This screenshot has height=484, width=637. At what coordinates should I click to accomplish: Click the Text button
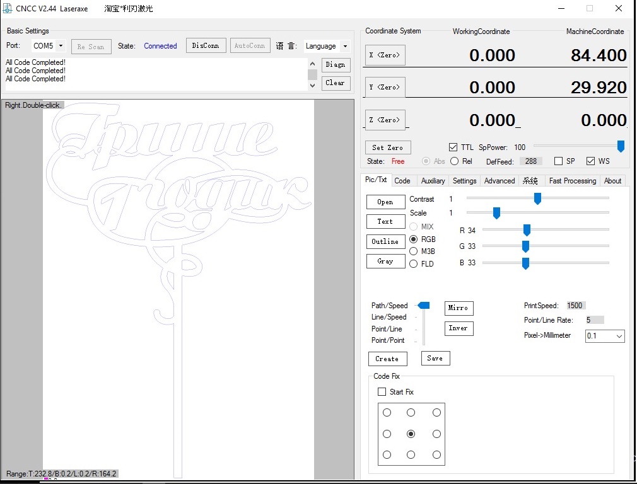385,221
